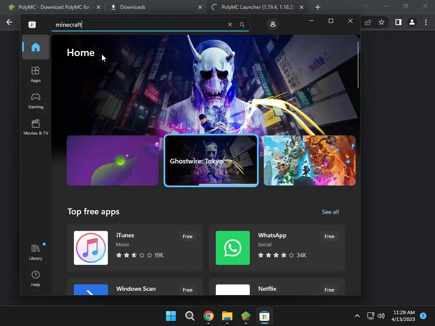Open the WhatsApp app icon
This screenshot has height=326, width=435.
tap(233, 248)
